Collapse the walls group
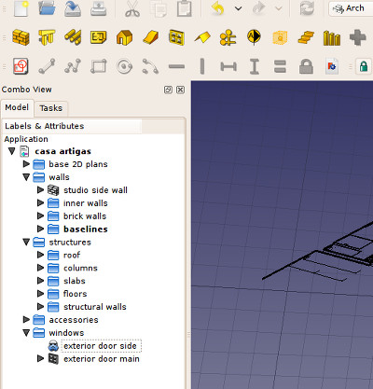This screenshot has height=389, width=373. (x=26, y=177)
